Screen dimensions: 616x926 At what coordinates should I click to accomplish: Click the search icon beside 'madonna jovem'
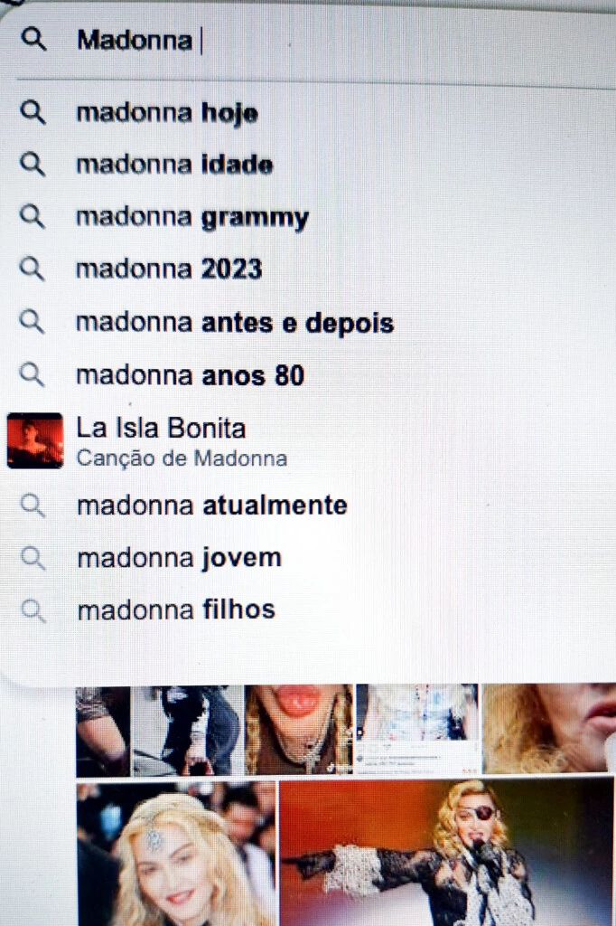(33, 558)
